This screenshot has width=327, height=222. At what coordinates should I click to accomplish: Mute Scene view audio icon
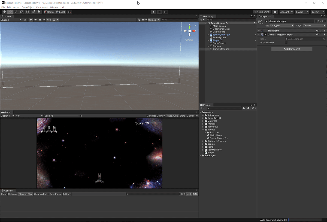(x=35, y=20)
